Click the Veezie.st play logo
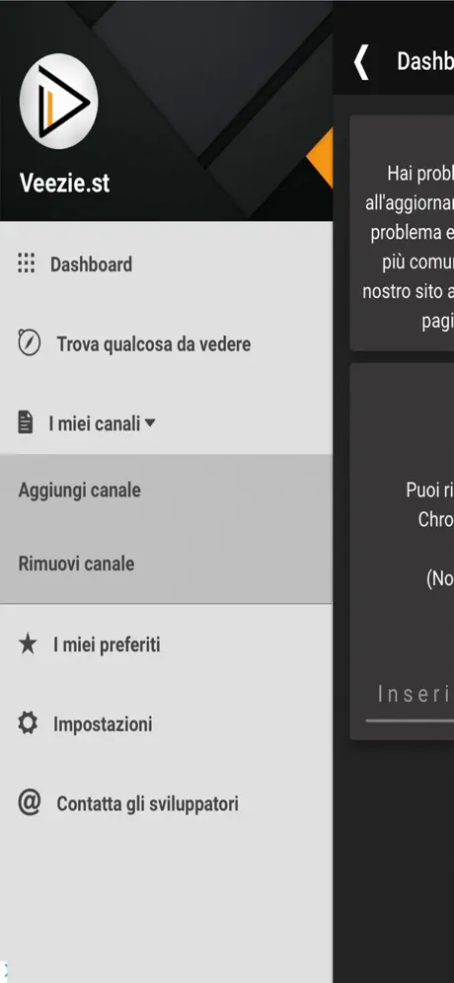The width and height of the screenshot is (454, 983). (59, 101)
